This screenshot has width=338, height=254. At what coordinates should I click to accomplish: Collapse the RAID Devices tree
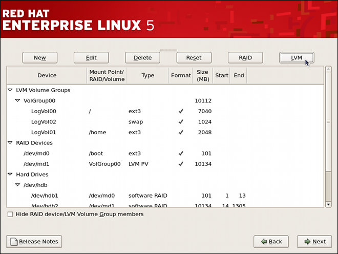pos(10,143)
